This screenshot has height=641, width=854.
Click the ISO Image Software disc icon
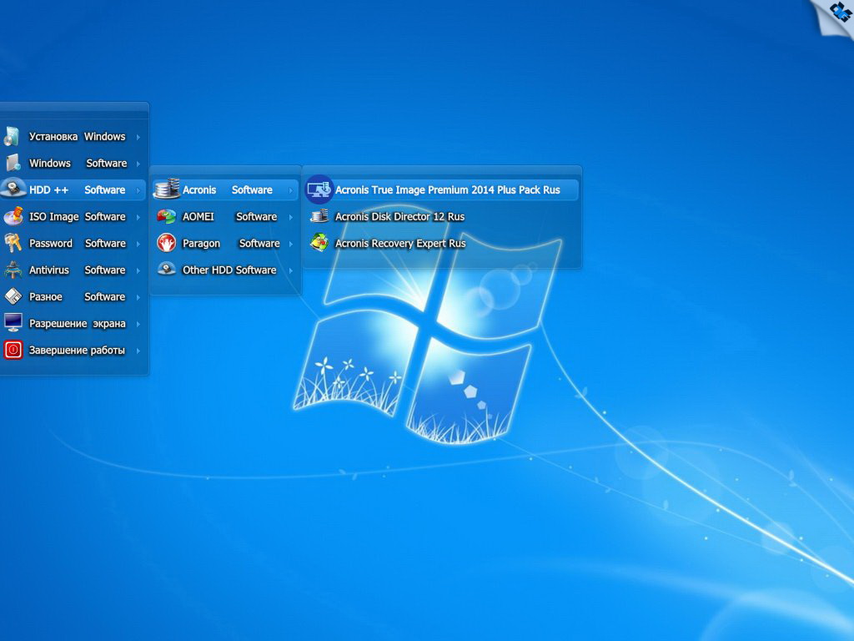[x=13, y=216]
